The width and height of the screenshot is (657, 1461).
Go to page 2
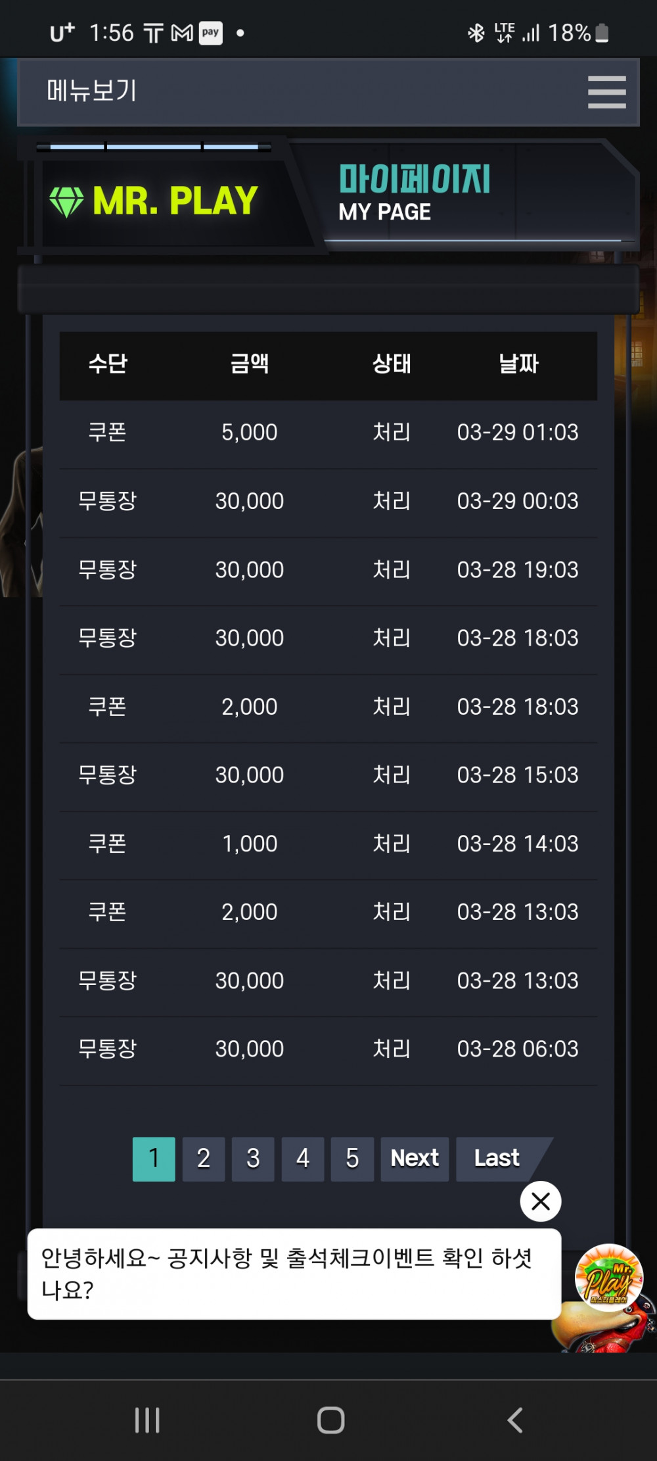[x=204, y=1159]
